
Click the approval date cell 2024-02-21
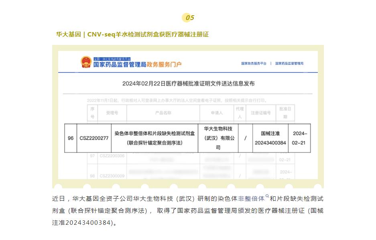click(x=299, y=138)
